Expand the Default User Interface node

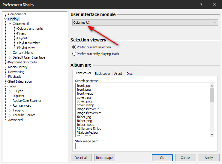pos(10,57)
